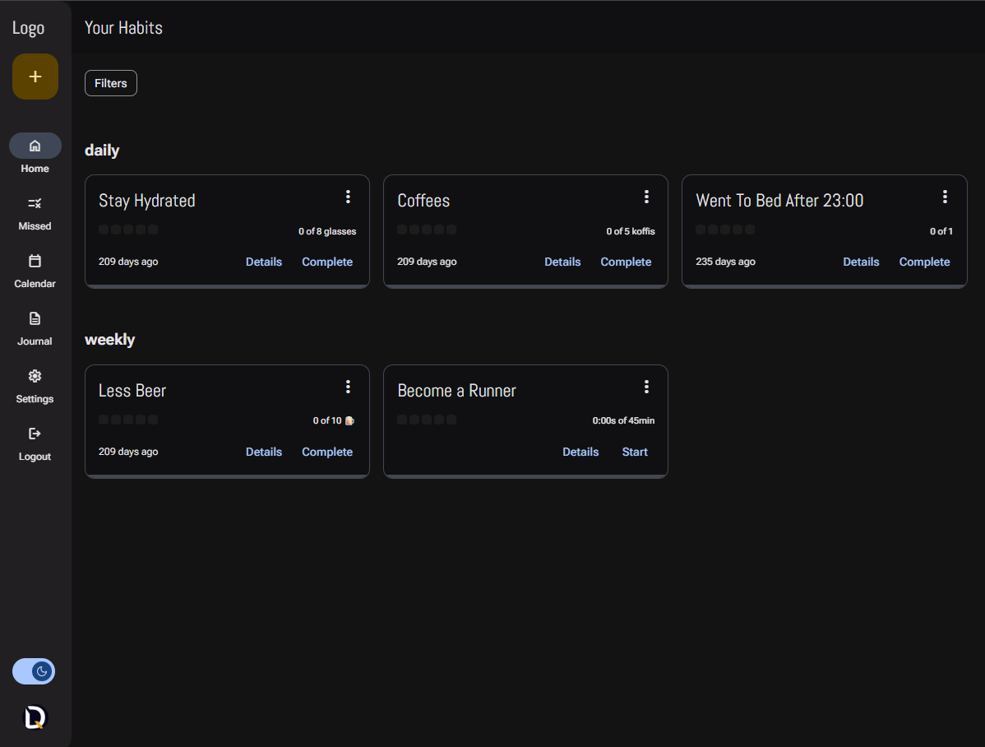Open the Calendar from the sidebar
985x747 pixels.
[x=35, y=260]
